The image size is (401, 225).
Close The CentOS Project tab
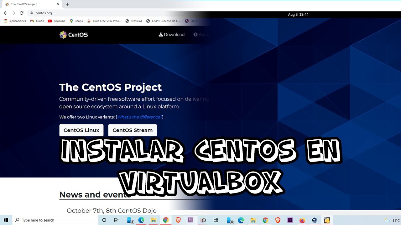59,4
